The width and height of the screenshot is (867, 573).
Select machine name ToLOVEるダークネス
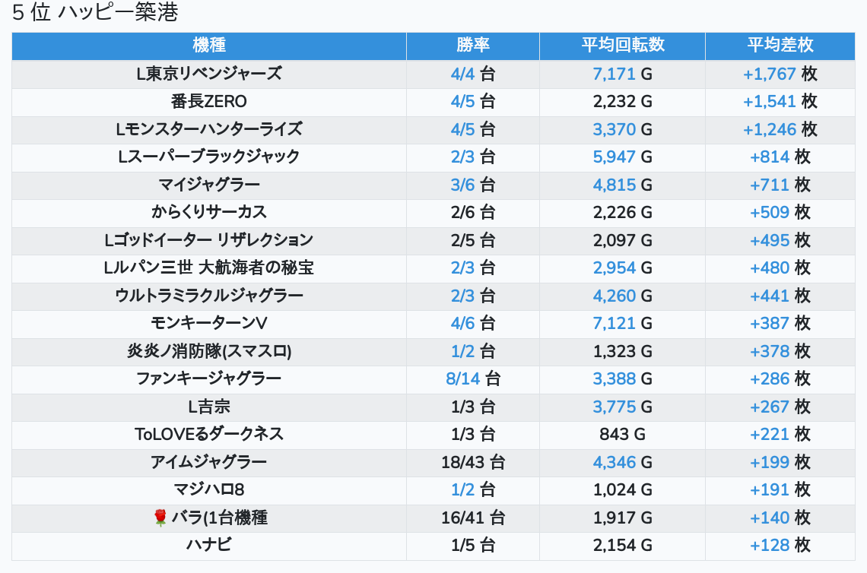click(209, 434)
